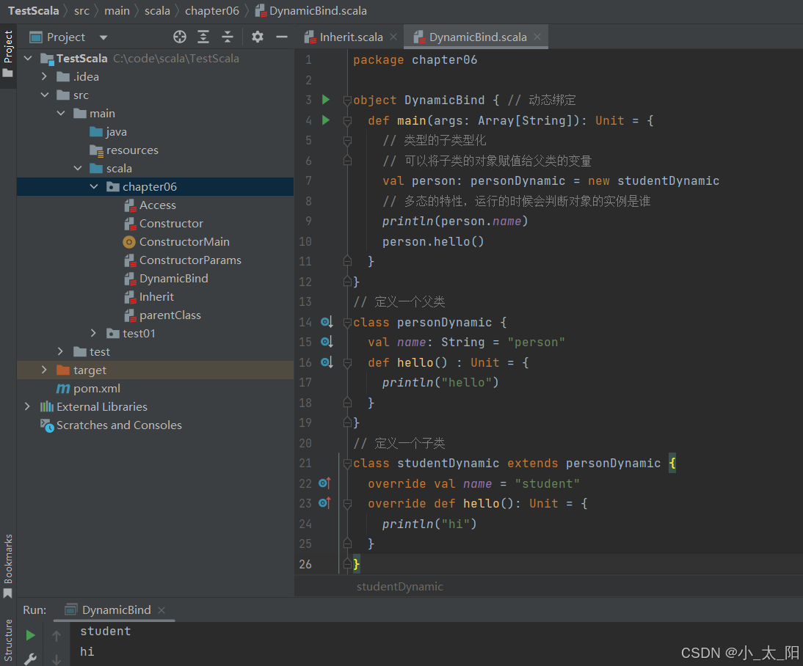Run main method via line 4 gutter arrow
The height and width of the screenshot is (666, 803).
click(x=326, y=120)
